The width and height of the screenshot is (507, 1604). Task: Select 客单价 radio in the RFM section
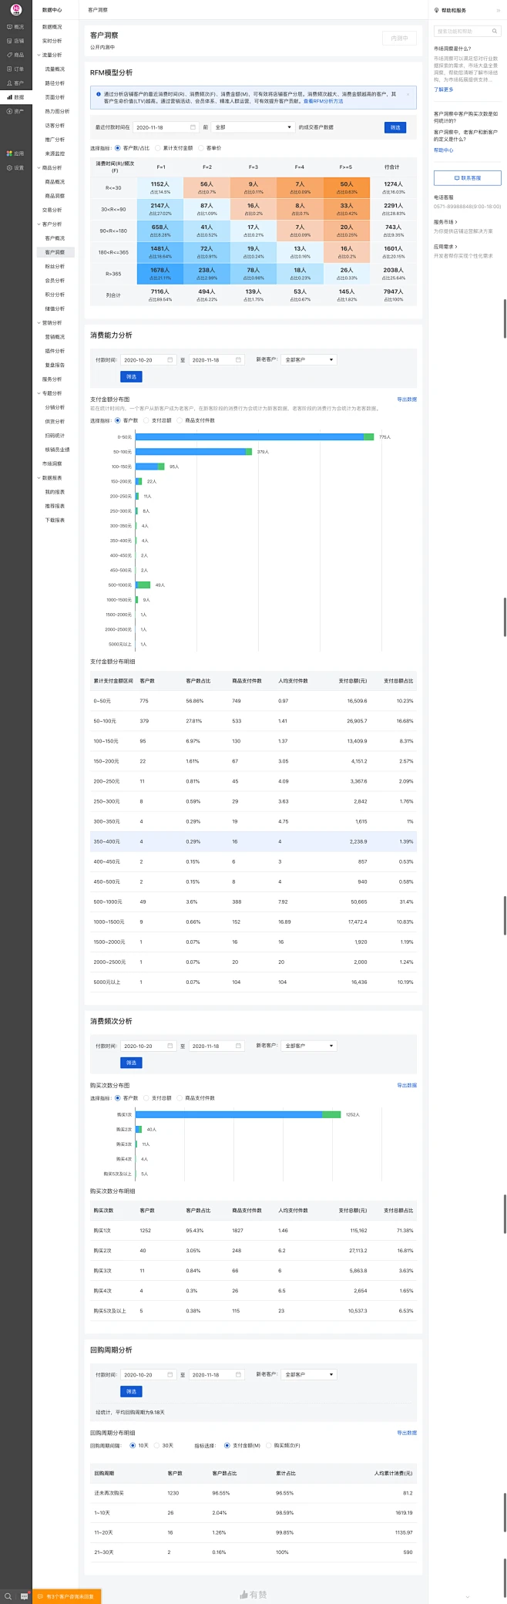click(201, 148)
